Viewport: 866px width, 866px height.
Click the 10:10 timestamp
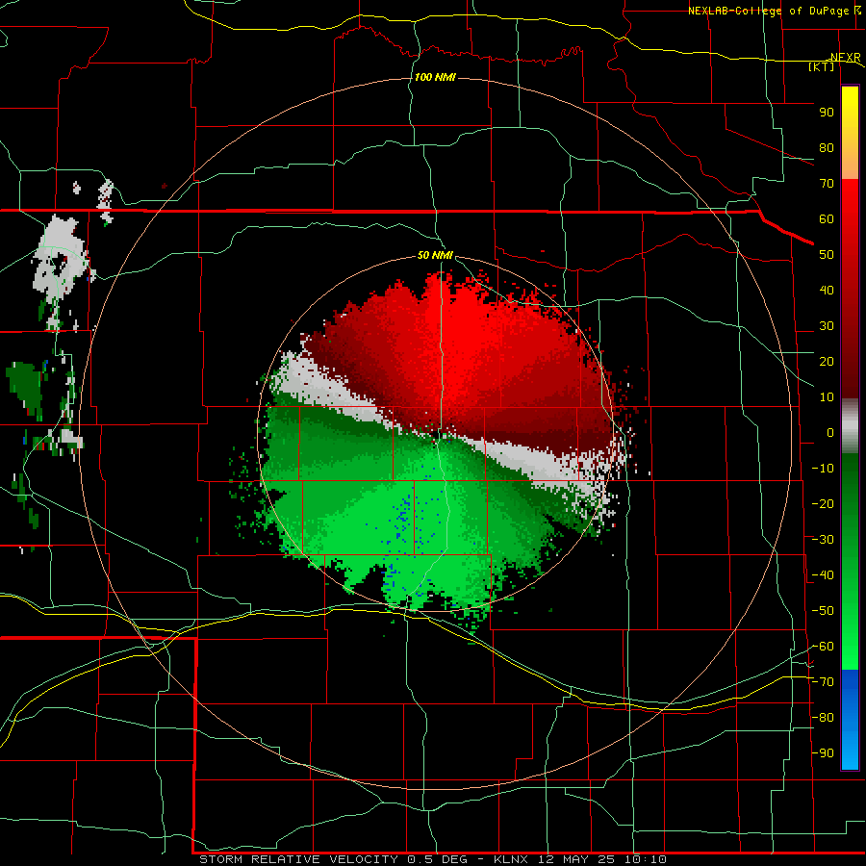[x=646, y=859]
